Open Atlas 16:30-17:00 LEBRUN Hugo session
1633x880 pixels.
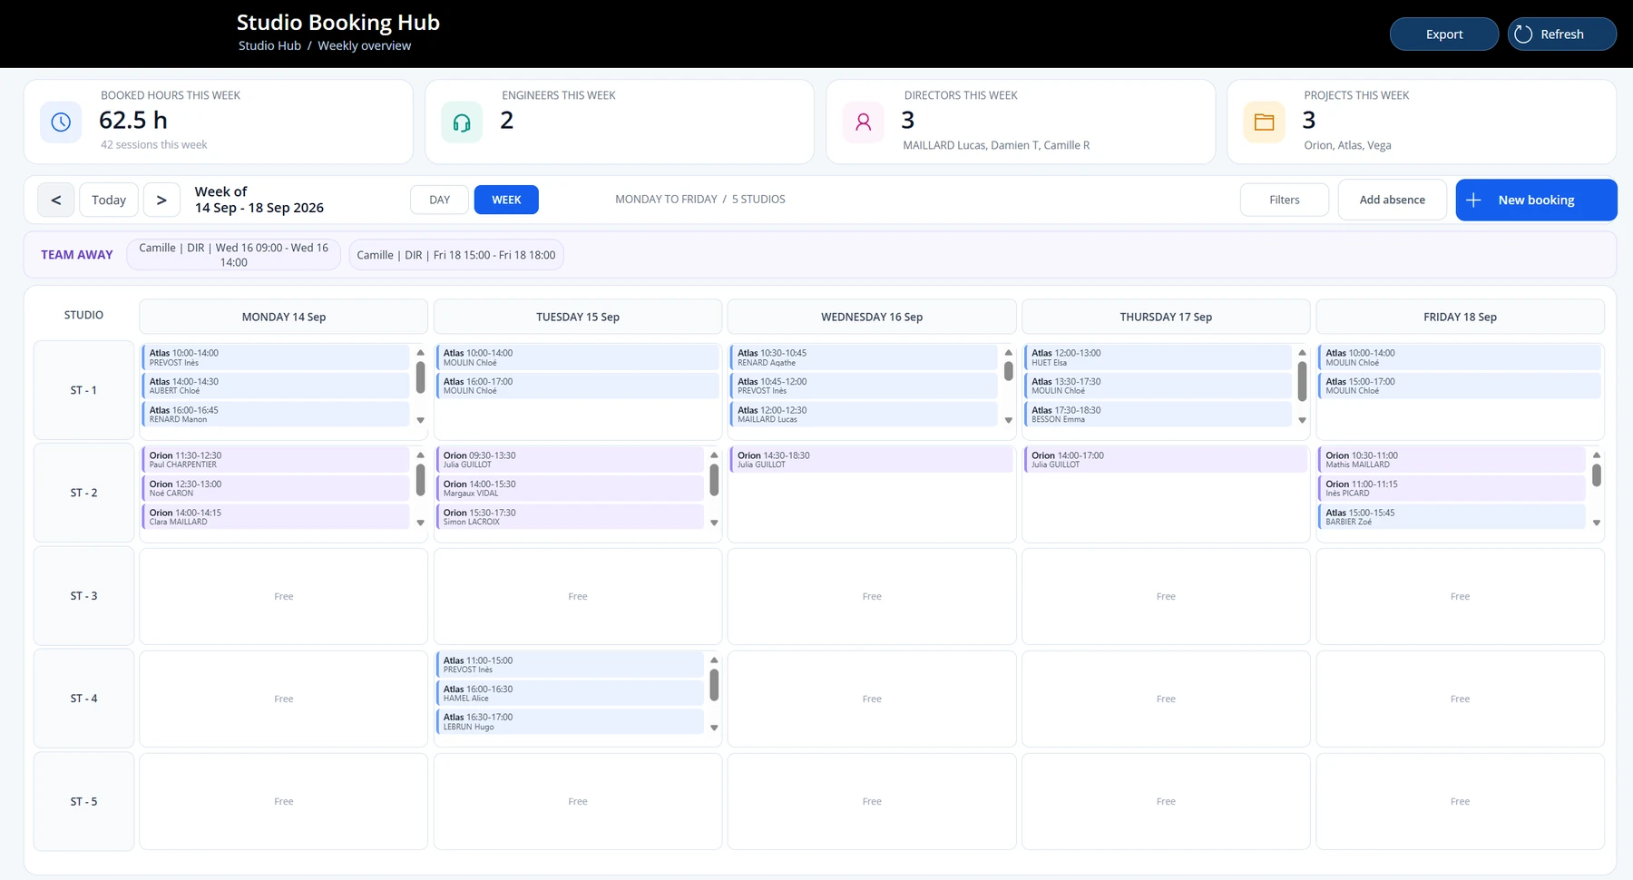click(570, 721)
